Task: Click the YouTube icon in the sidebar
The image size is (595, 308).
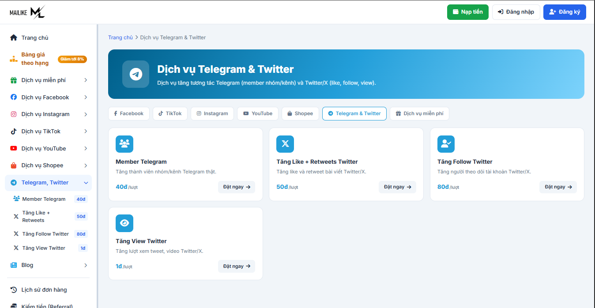Action: [x=14, y=148]
